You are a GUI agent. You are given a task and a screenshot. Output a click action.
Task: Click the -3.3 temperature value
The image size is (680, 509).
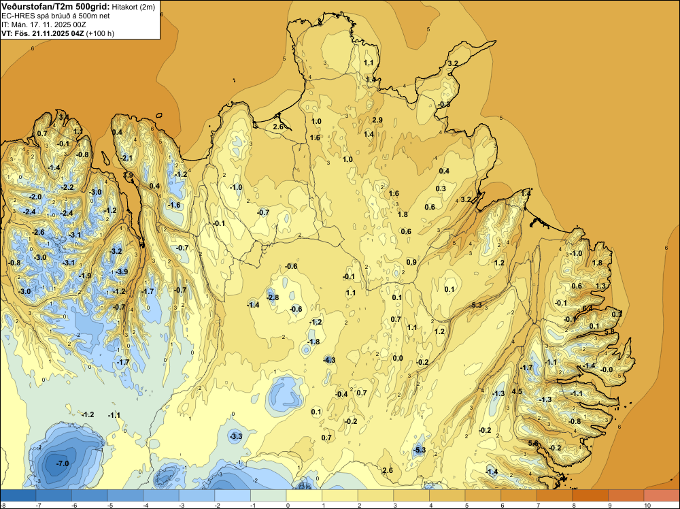coord(235,436)
